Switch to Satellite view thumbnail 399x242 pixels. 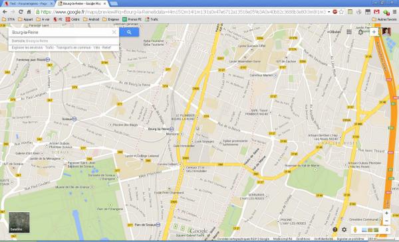[x=19, y=223]
